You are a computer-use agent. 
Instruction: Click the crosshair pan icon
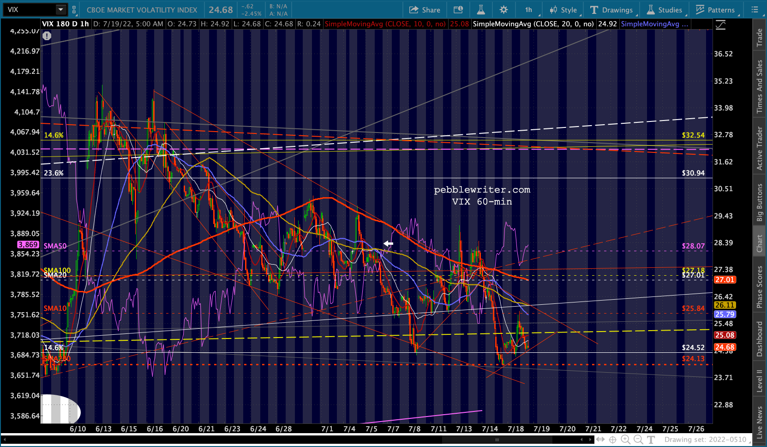pos(613,440)
